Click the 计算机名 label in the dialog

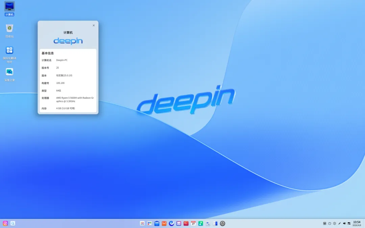[46, 60]
